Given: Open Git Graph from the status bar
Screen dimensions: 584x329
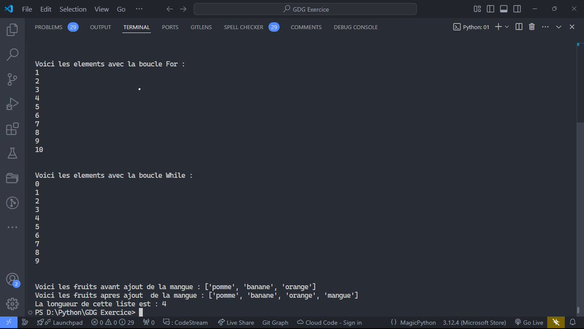Looking at the screenshot, I should [275, 322].
